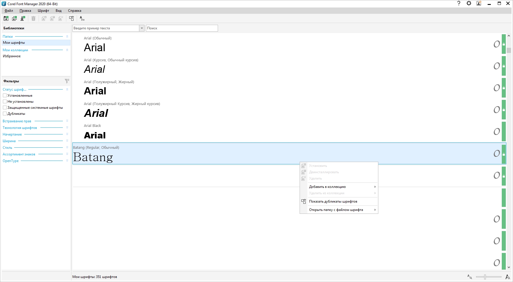Click the Add Folder toolbar icon
Viewport: 513px width, 282px height.
pos(6,18)
